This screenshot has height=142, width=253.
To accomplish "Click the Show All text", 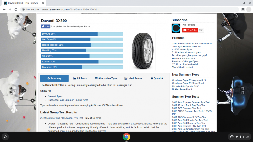I will point(46,91).
